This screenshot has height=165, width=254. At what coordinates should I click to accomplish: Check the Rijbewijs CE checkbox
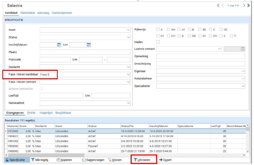pyautogui.click(x=221, y=30)
